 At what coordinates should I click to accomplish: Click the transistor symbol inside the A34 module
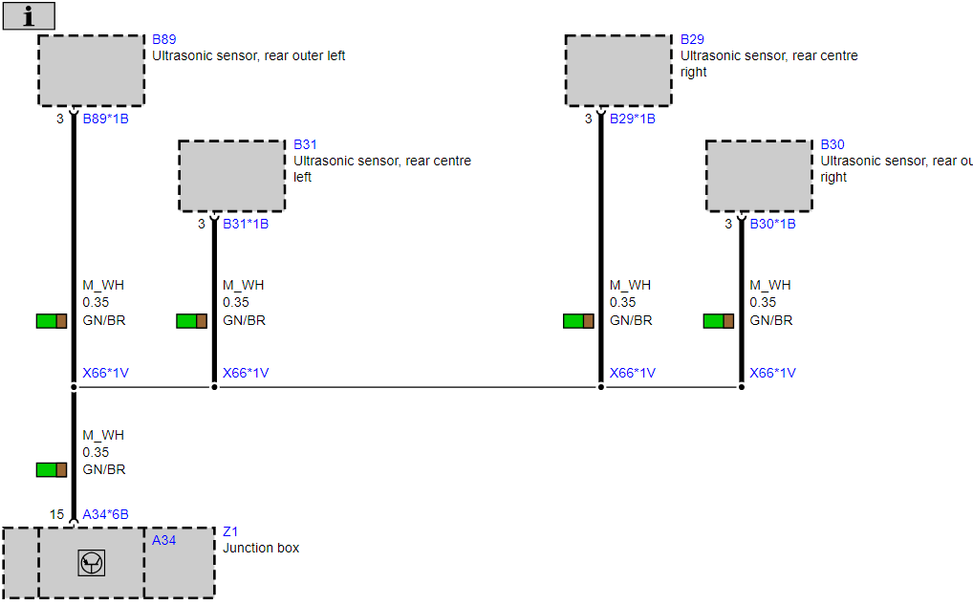[91, 563]
